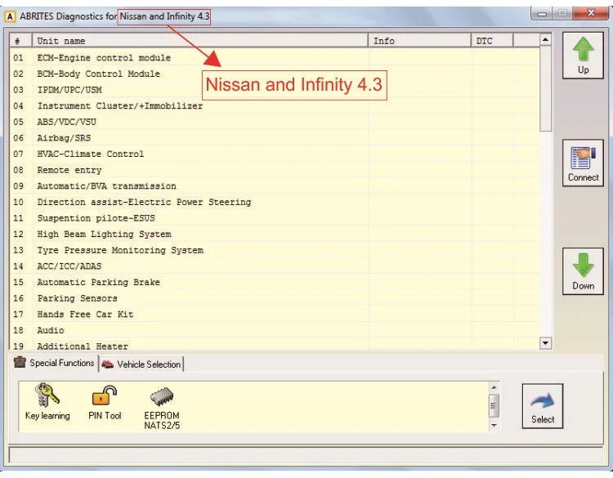Select HVAC-Climate Control row
The height and width of the screenshot is (478, 613).
pos(275,154)
